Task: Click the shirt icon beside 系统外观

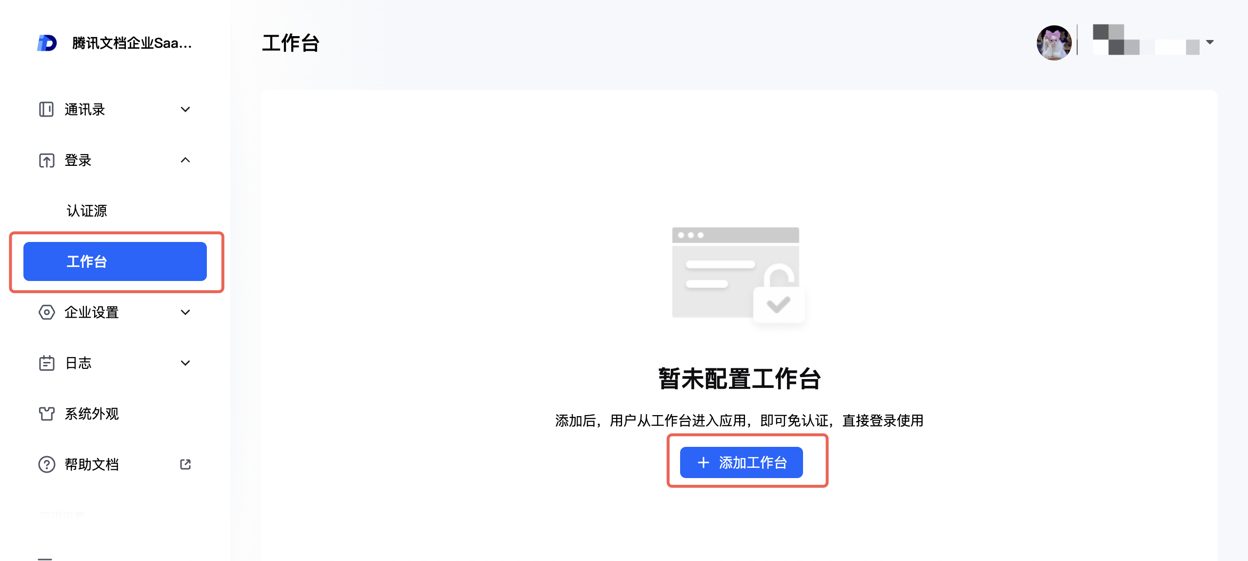Action: [46, 414]
